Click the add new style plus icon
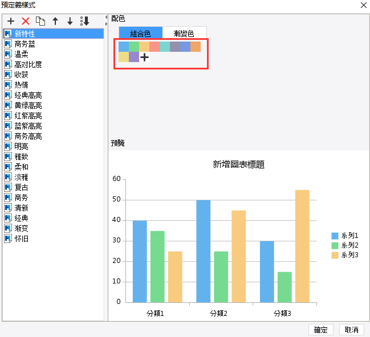This screenshot has height=337, width=370. click(11, 21)
